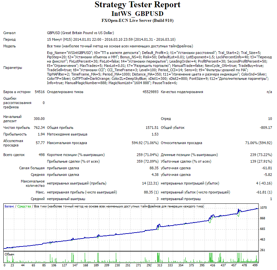The height and width of the screenshot is (270, 277).
Task: Select the 14 (22.31) consecutive wins value
Action: click(x=150, y=183)
